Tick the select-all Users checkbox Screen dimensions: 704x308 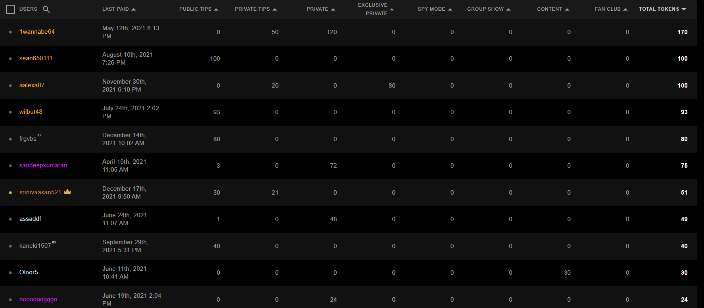[x=11, y=9]
